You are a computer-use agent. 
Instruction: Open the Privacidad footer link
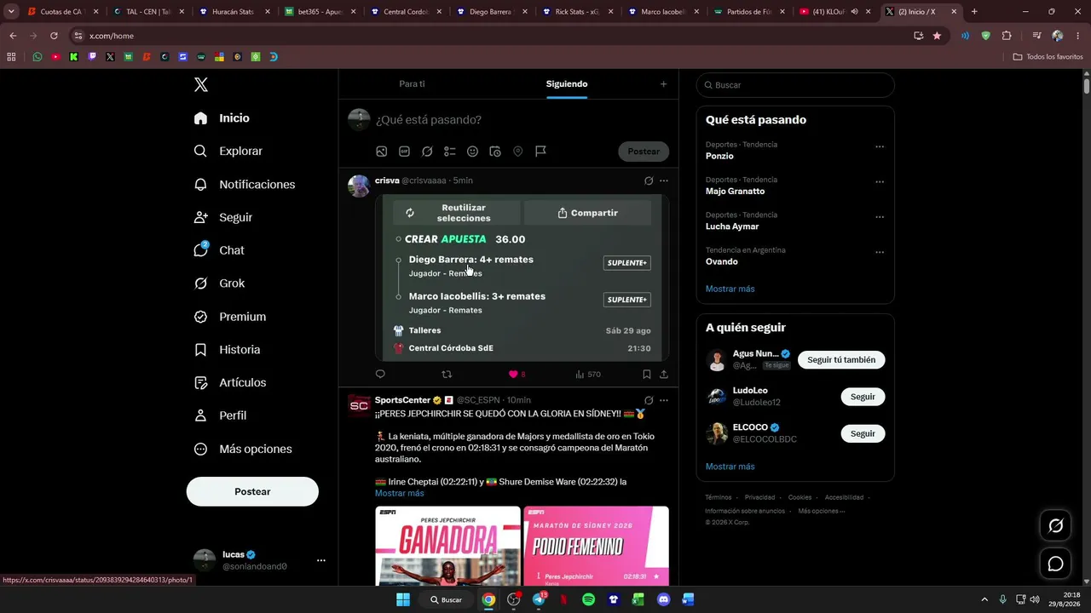point(759,497)
